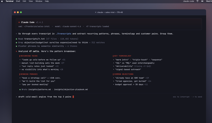212x123 pixels.
Task: Click the 47 transcripts loaded status
Action: pos(97,26)
